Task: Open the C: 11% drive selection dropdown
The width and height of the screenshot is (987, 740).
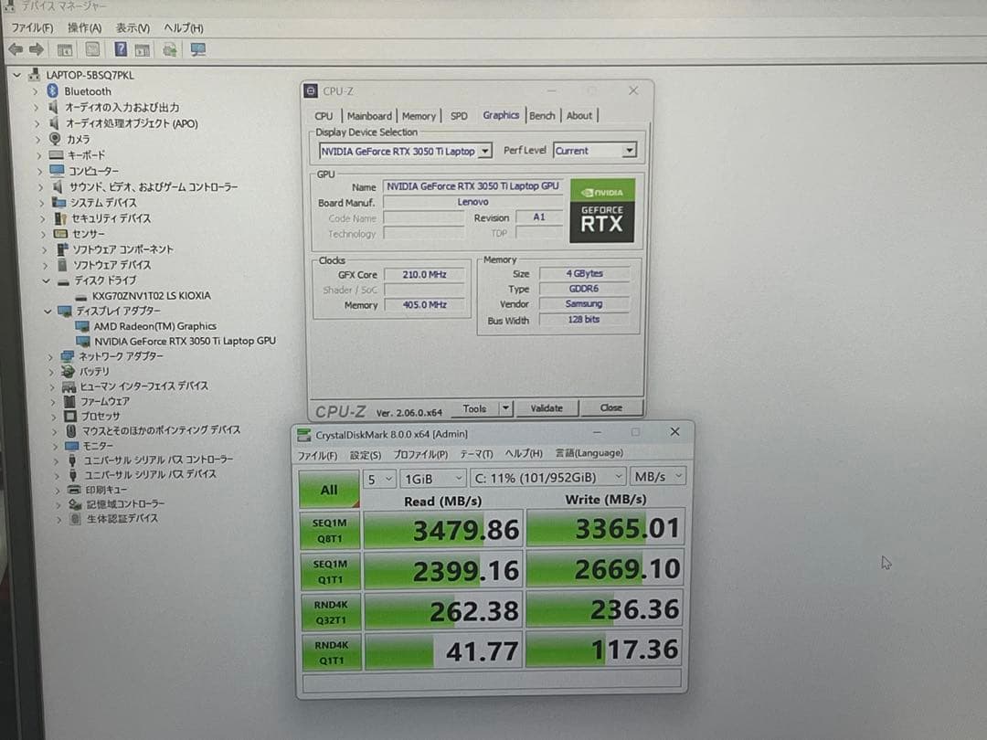Action: pyautogui.click(x=547, y=478)
